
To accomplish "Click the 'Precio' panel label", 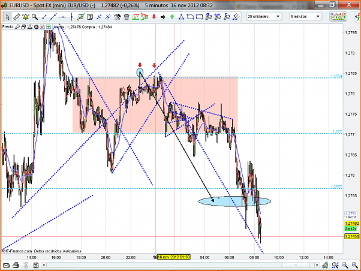I will [8, 27].
